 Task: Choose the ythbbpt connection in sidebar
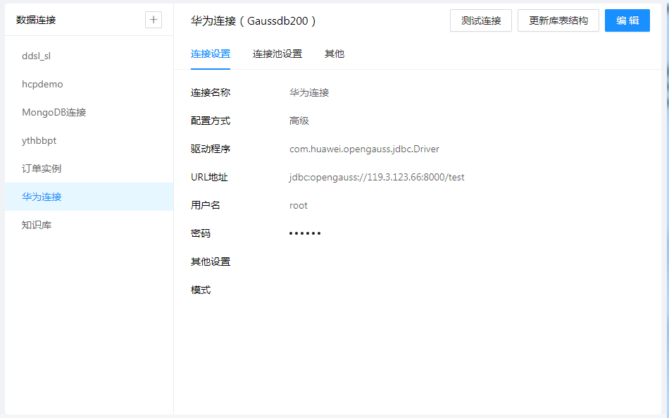[39, 140]
